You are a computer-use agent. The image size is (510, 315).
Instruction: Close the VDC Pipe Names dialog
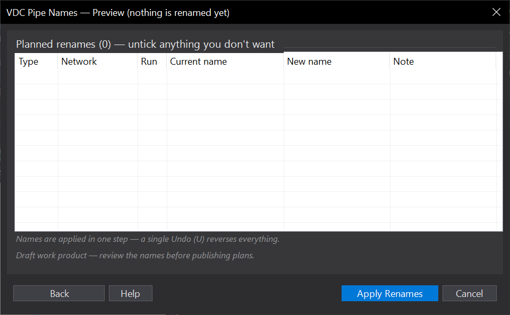tap(496, 12)
